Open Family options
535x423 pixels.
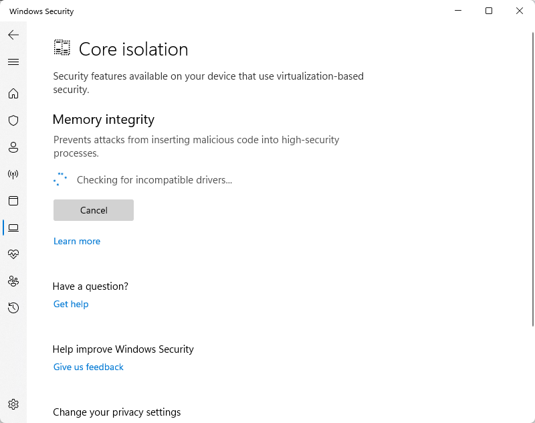coord(13,281)
